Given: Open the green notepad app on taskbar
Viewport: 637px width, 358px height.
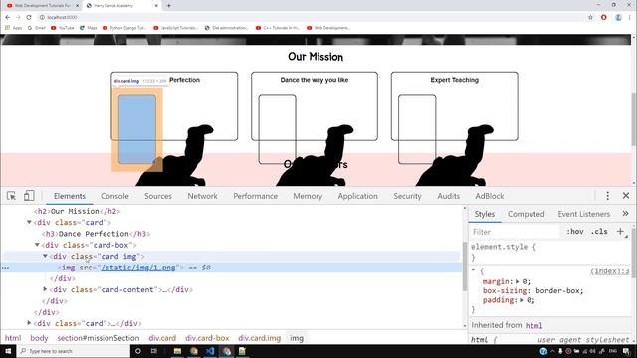Looking at the screenshot, I should (x=242, y=351).
